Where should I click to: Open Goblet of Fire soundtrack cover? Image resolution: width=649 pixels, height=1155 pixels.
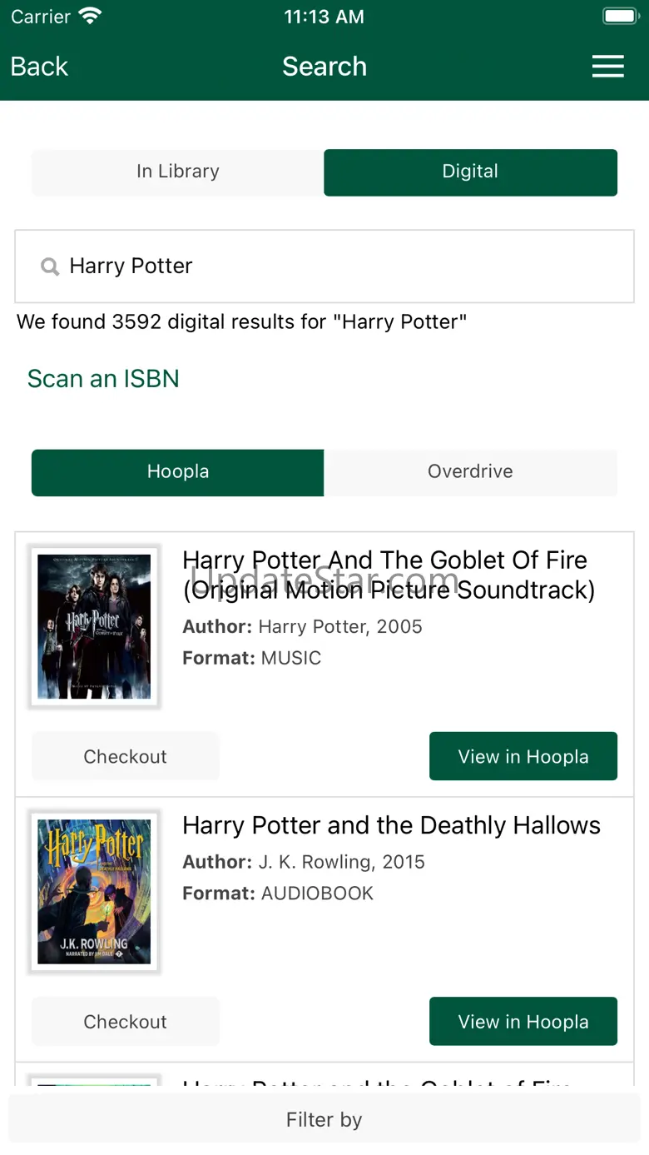click(94, 626)
